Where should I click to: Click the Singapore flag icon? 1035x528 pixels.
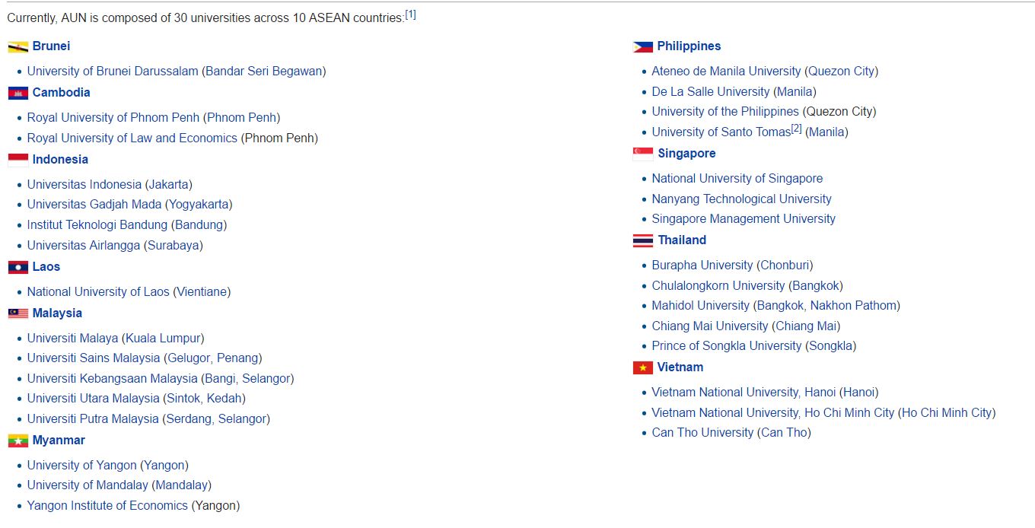[x=643, y=154]
